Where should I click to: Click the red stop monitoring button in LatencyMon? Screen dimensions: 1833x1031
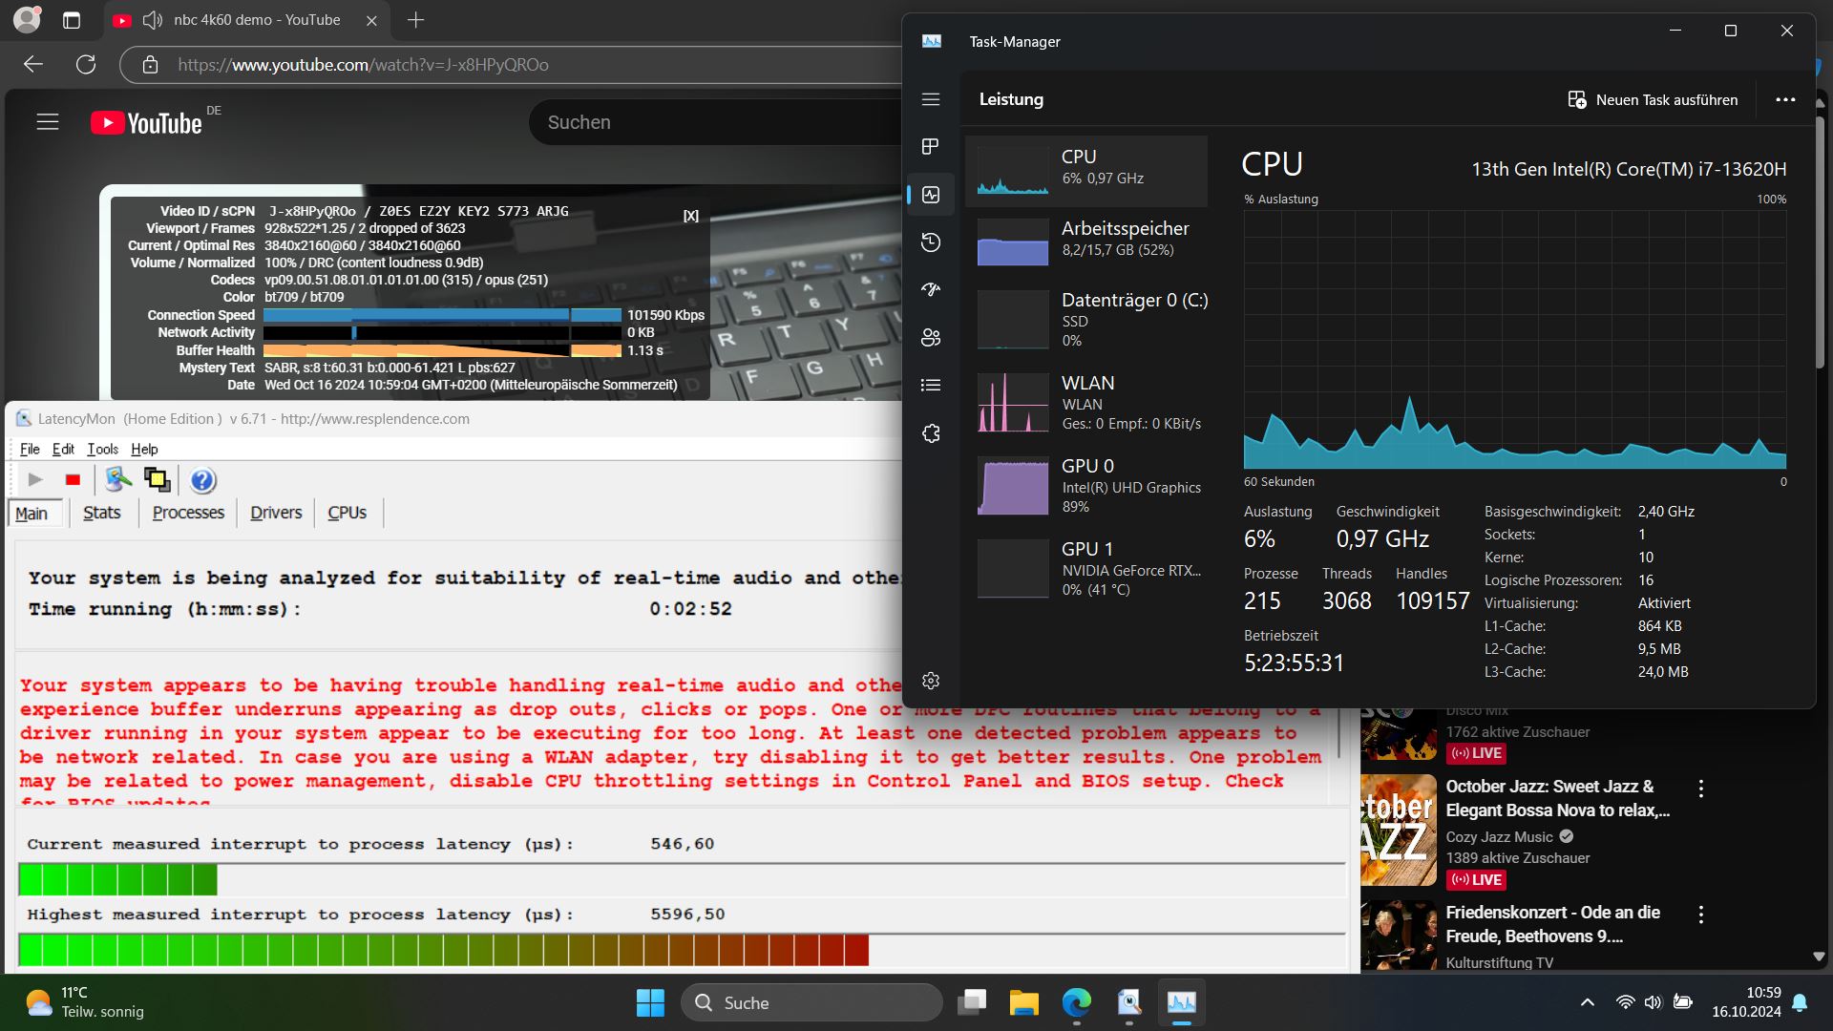73,480
